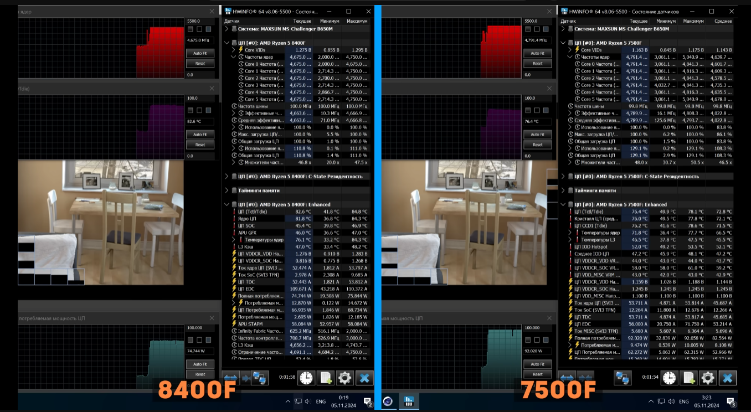Viewport: 751px width, 412px height.
Task: Click the HWiNFO logo in the 7500F window title
Action: 564,11
